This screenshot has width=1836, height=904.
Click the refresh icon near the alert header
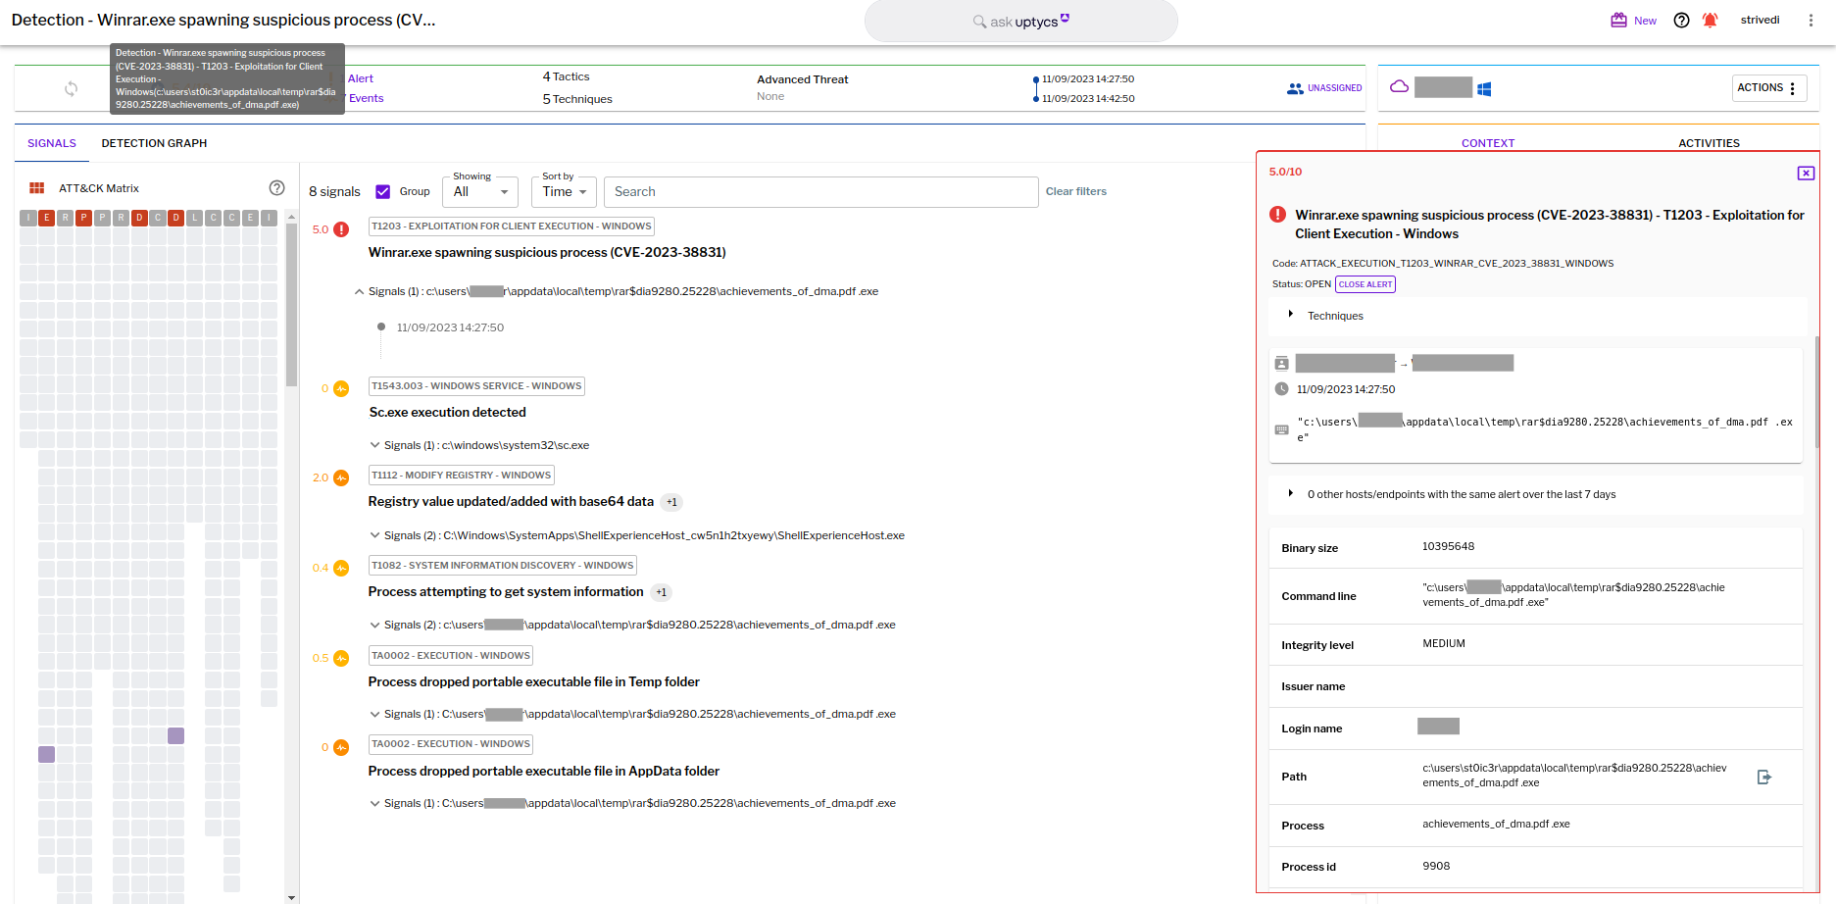tap(71, 88)
